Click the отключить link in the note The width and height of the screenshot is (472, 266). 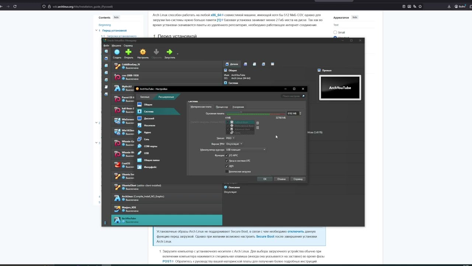pyautogui.click(x=296, y=232)
